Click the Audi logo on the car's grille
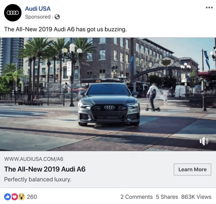This screenshot has height=204, width=216. tap(109, 107)
